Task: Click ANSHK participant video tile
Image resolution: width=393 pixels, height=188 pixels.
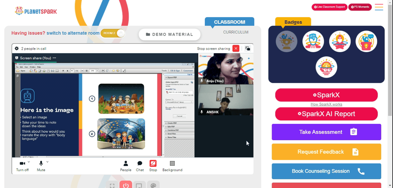Action: [226, 100]
